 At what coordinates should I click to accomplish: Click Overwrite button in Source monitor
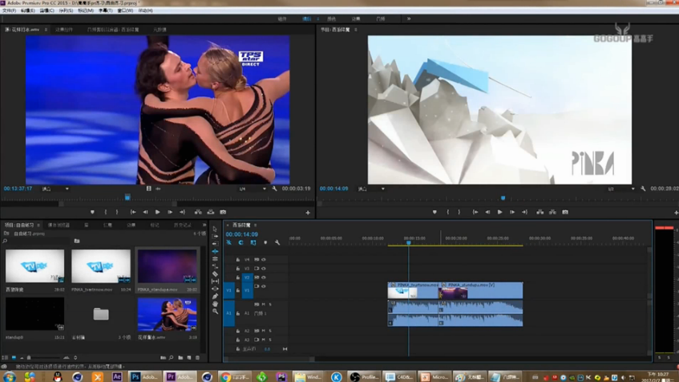tap(211, 212)
